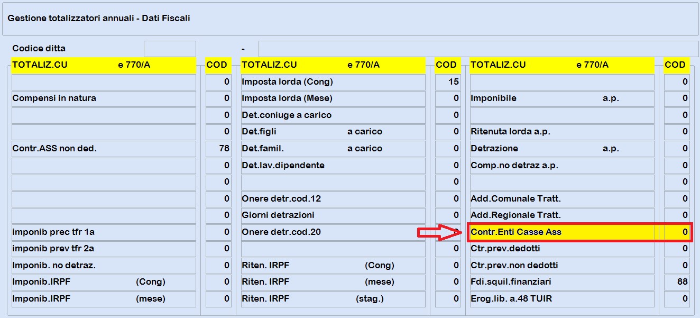Select the Ctr.prev.dedotti field

[x=562, y=249]
